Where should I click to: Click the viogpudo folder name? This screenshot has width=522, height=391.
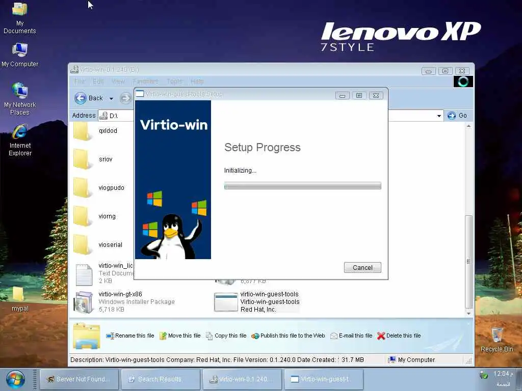(111, 188)
